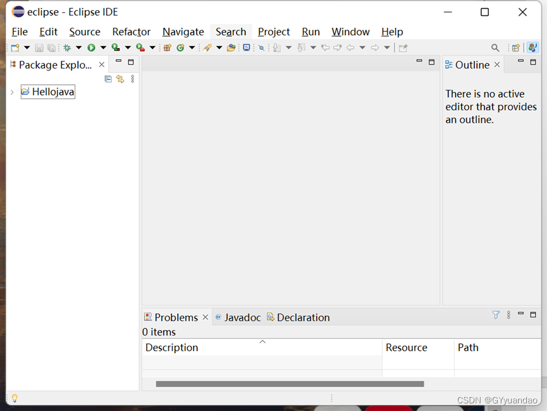Open the Problems view menu icon
547x411 pixels.
point(508,315)
